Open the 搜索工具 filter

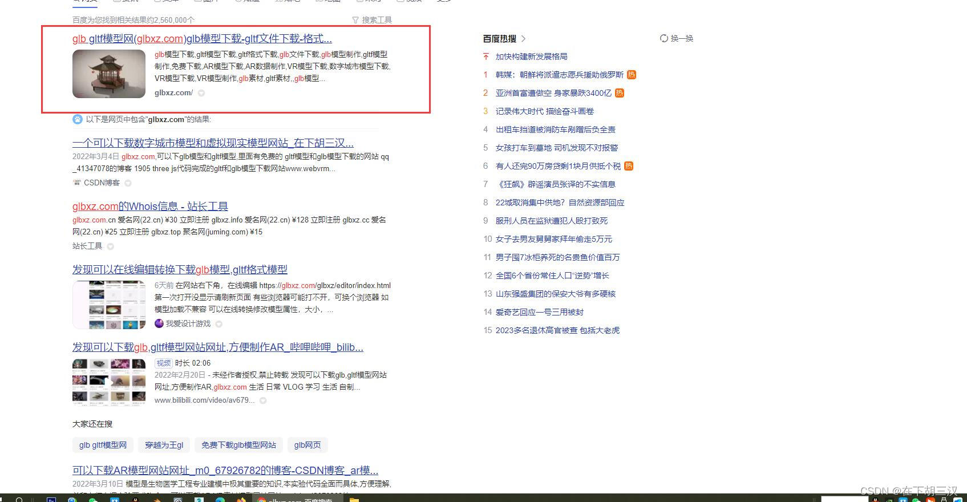pyautogui.click(x=372, y=20)
